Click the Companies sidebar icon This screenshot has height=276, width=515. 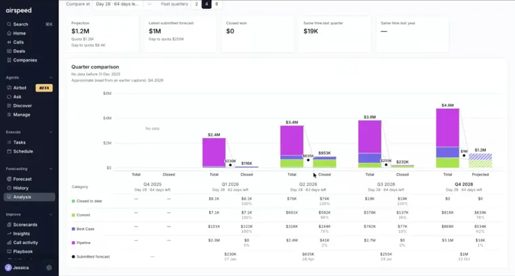9,60
